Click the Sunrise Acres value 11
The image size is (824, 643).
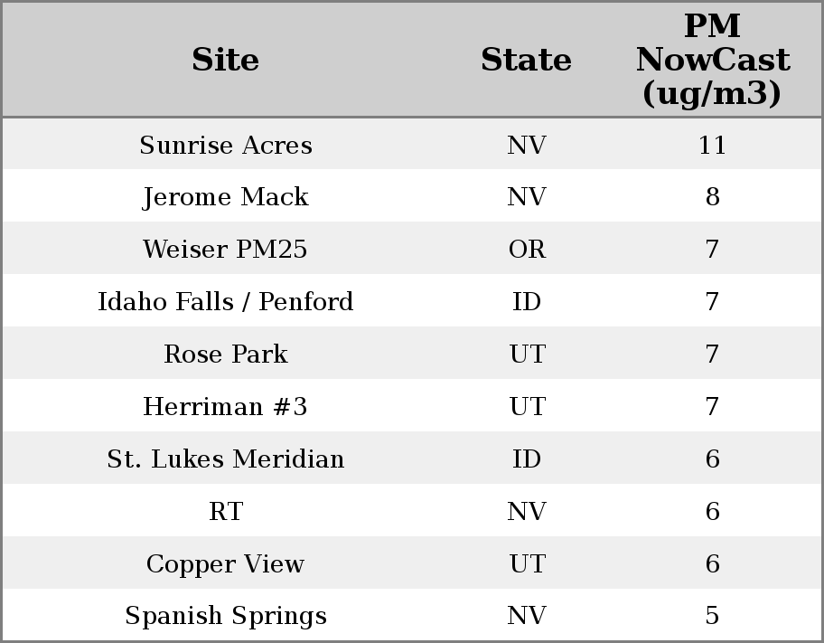click(712, 146)
